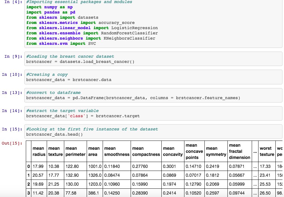Click the 'from sklearn.svm import SVC' line
This screenshot has height=197, width=284.
[x=61, y=44]
